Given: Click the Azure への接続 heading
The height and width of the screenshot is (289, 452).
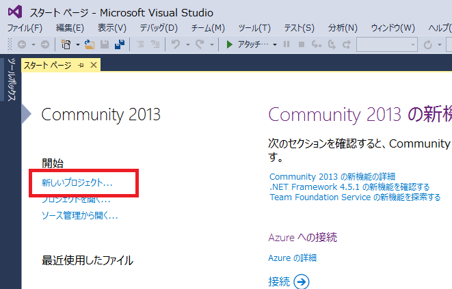Looking at the screenshot, I should click(x=302, y=238).
